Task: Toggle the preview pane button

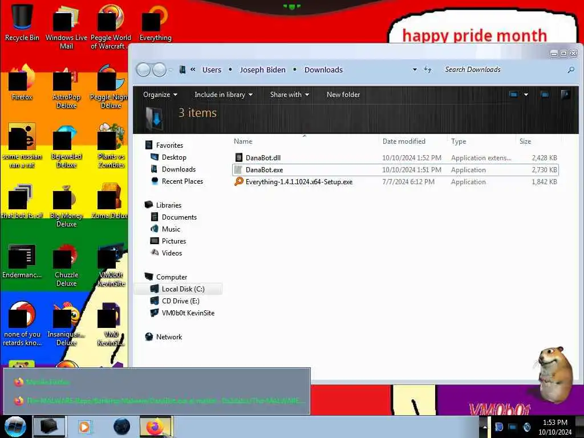Action: click(545, 95)
